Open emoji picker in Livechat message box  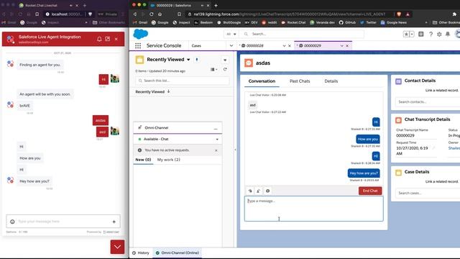12,222
